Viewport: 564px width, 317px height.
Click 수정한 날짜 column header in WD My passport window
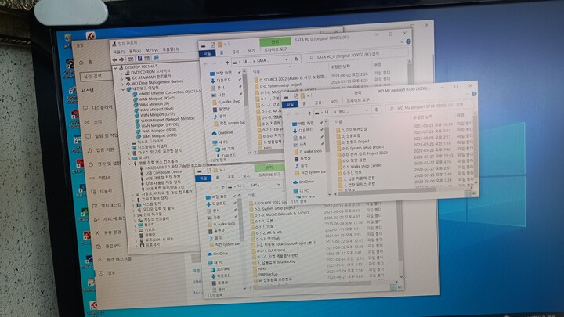coord(423,117)
